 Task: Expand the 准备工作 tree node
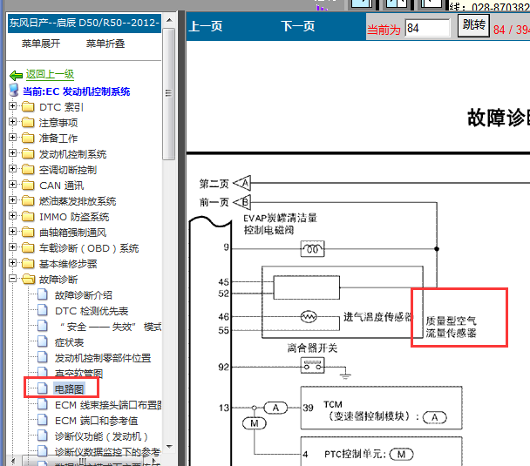pos(12,137)
